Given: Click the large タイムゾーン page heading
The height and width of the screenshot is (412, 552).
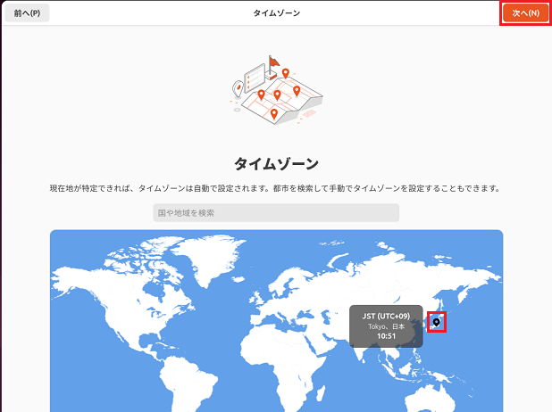Looking at the screenshot, I should (275, 164).
